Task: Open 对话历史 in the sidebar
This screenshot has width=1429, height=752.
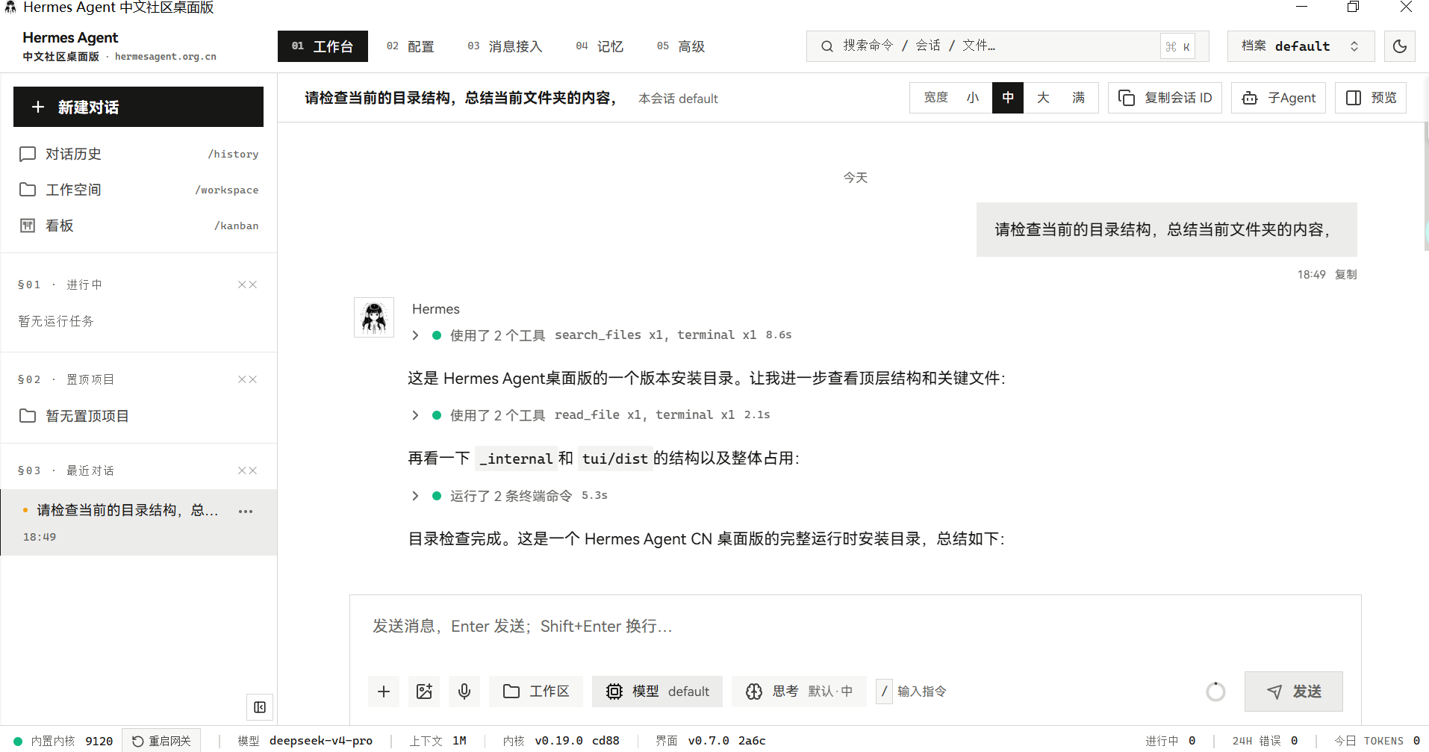Action: (139, 154)
